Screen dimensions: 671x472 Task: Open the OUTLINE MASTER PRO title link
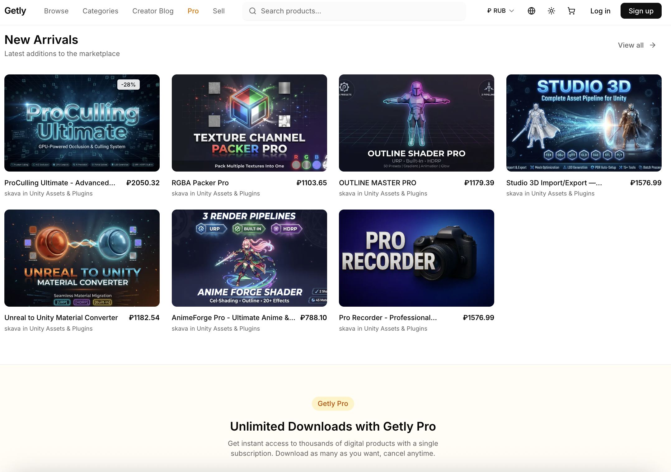point(377,183)
